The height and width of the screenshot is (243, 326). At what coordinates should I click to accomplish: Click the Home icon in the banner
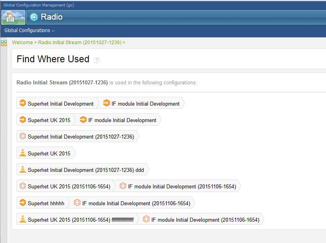pyautogui.click(x=10, y=17)
